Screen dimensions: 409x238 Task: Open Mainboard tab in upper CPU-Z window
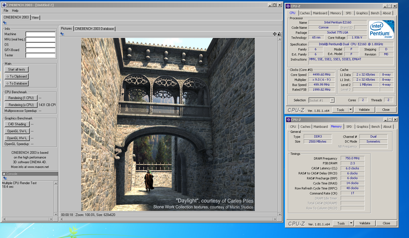click(320, 13)
